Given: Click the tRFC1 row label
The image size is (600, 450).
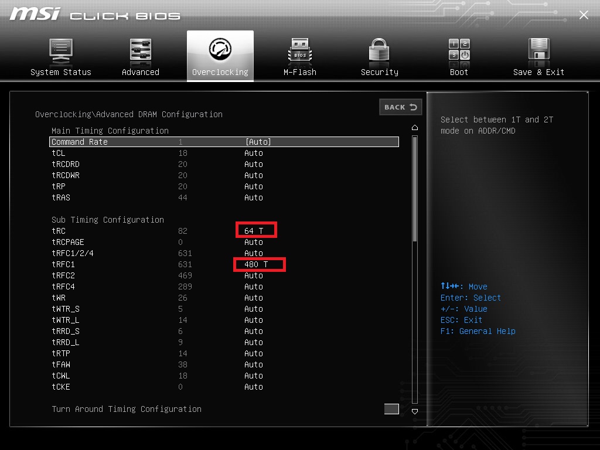Looking at the screenshot, I should coord(63,264).
